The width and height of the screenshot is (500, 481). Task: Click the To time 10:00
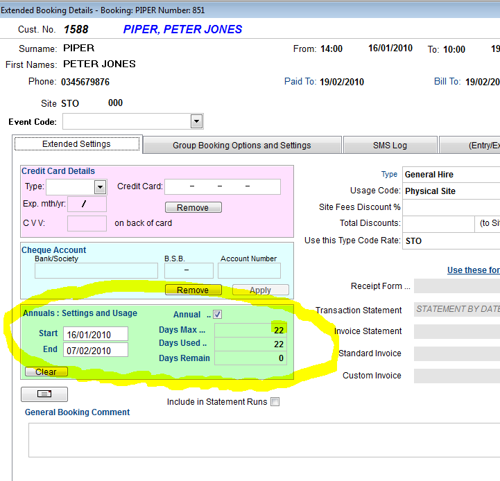coord(454,49)
